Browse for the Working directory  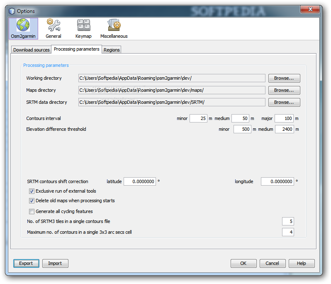click(284, 78)
